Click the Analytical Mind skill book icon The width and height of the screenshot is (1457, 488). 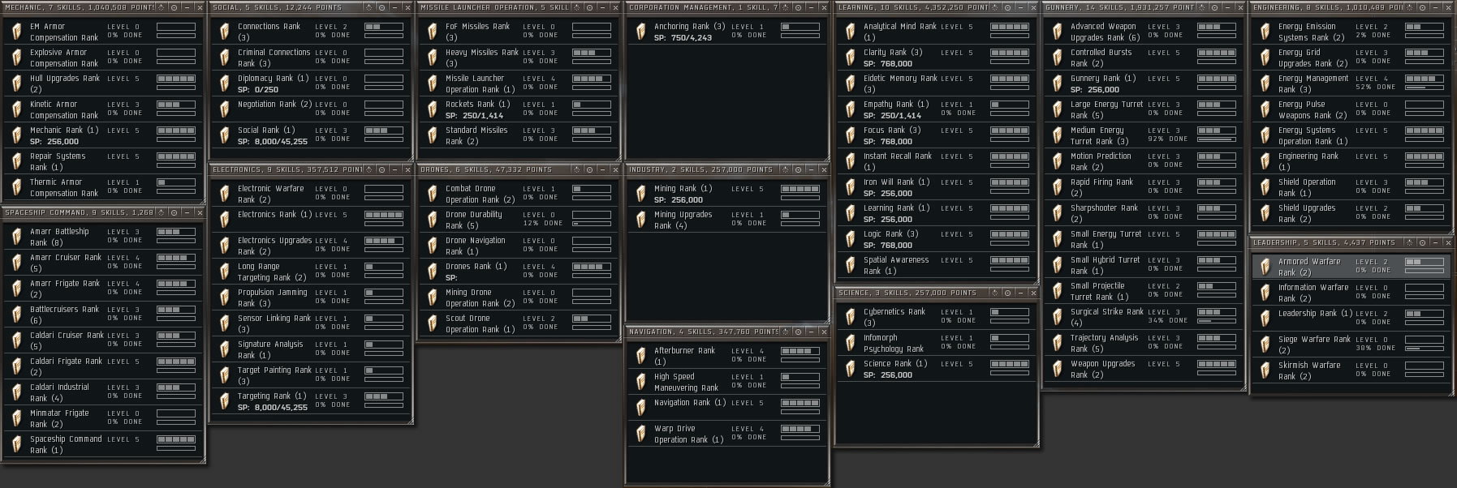[x=850, y=32]
